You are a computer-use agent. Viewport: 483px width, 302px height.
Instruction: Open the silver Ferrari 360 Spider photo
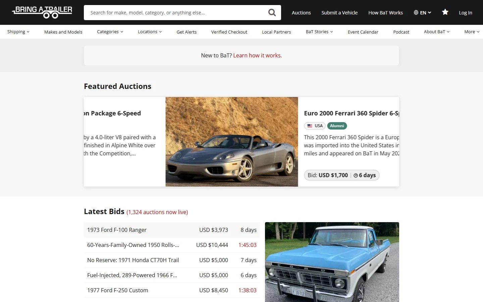click(x=232, y=142)
